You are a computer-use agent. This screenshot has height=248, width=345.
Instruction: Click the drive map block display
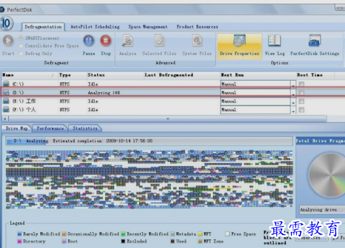pos(149,179)
